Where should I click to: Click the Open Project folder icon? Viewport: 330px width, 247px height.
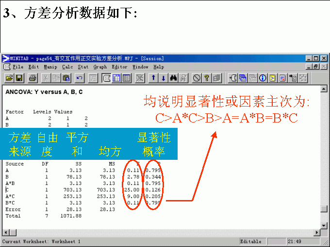(9, 77)
